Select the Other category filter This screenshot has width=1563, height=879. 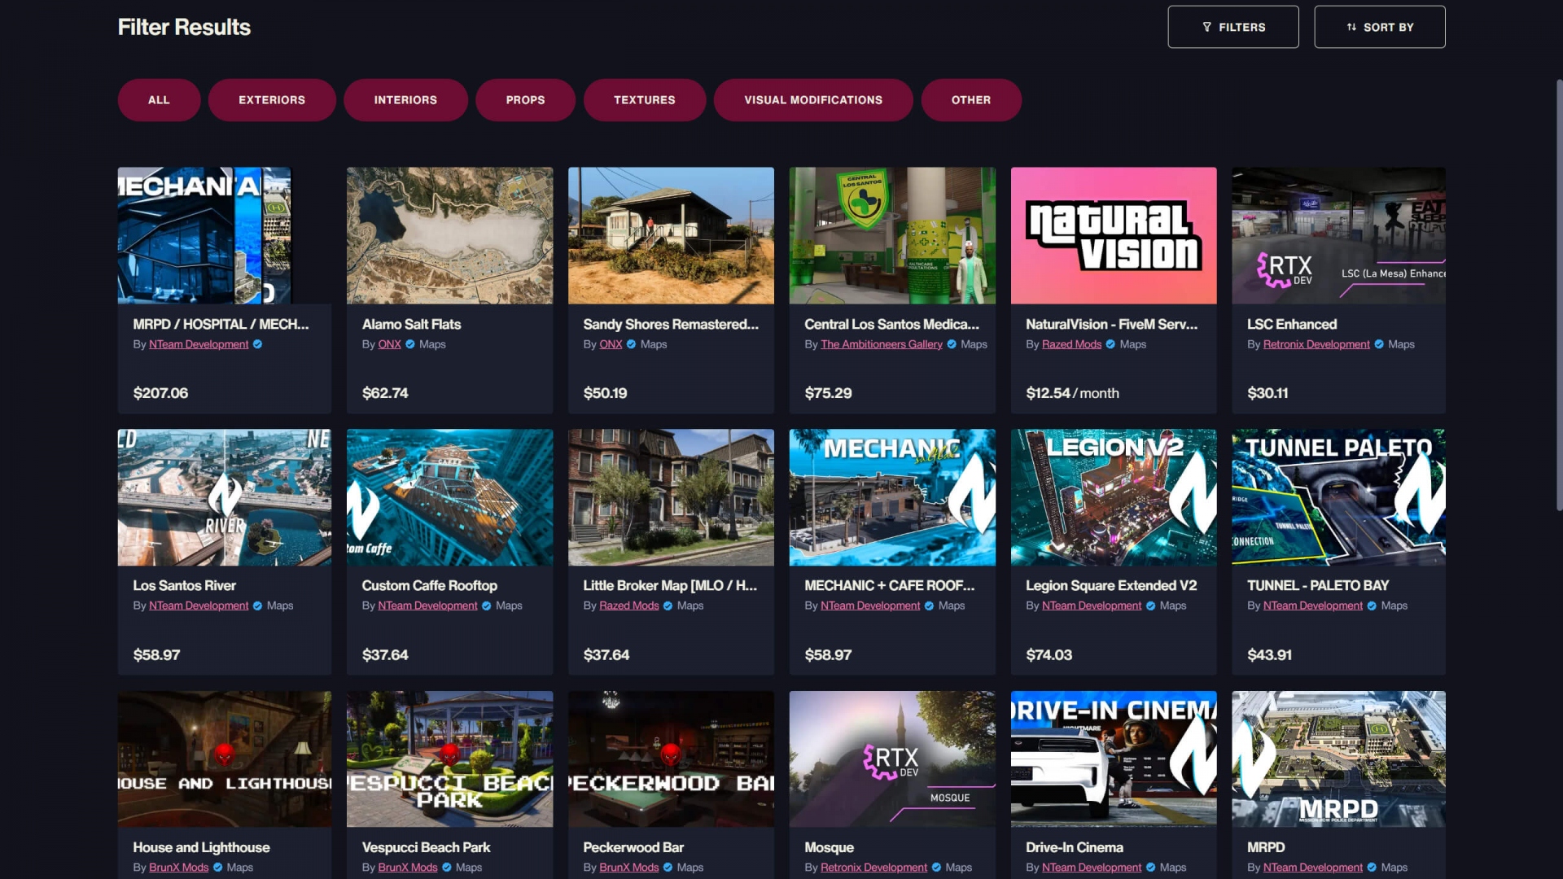(x=970, y=100)
